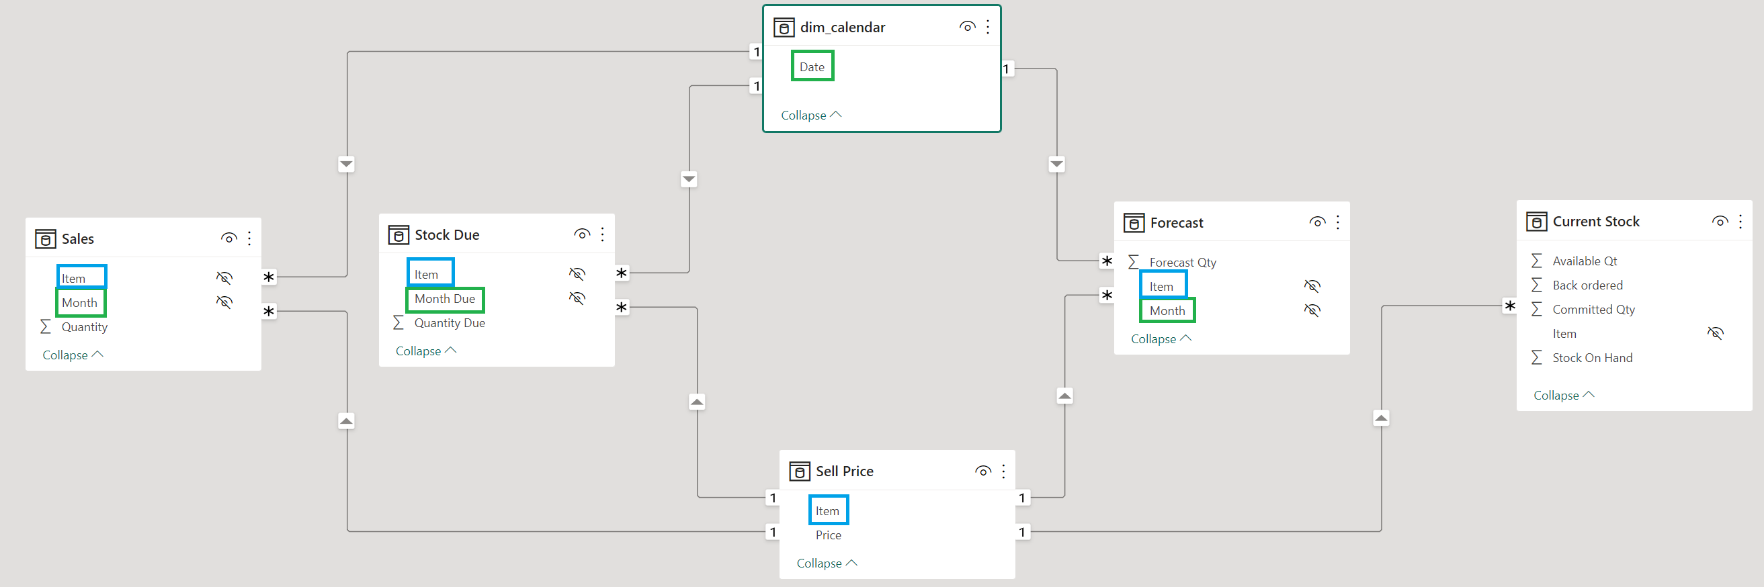Click the sigma icon beside Committed Qty
This screenshot has width=1764, height=587.
coord(1537,309)
